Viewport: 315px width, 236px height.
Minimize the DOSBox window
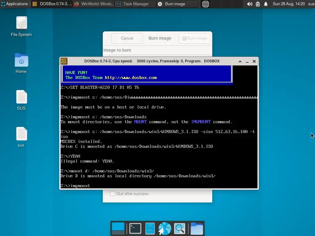point(247,61)
